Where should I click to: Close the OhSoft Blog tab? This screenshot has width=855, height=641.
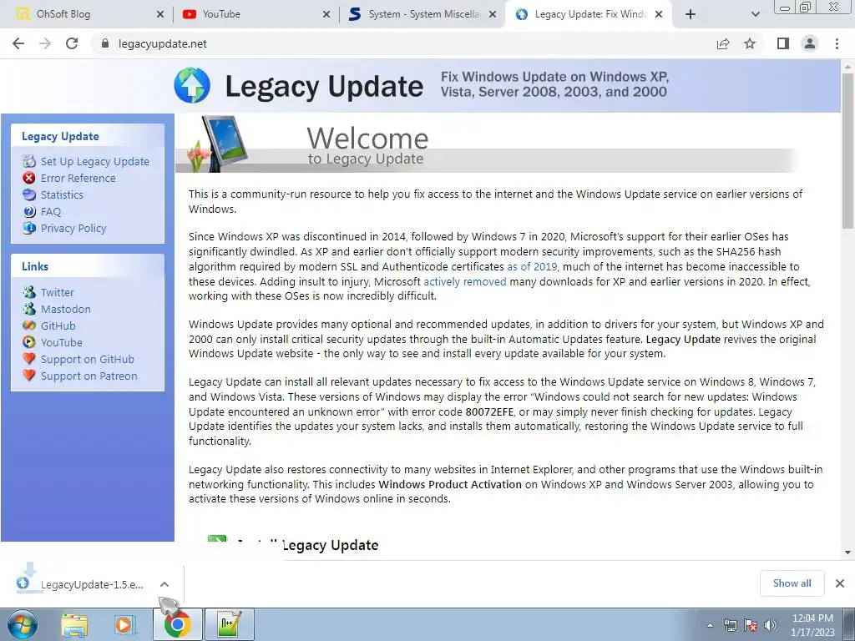pyautogui.click(x=159, y=14)
